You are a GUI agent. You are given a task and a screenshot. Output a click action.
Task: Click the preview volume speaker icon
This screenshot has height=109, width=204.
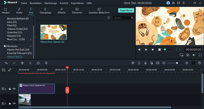(x=194, y=55)
